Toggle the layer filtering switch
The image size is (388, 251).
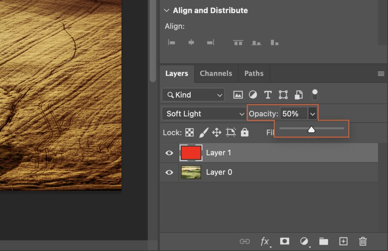coord(314,94)
